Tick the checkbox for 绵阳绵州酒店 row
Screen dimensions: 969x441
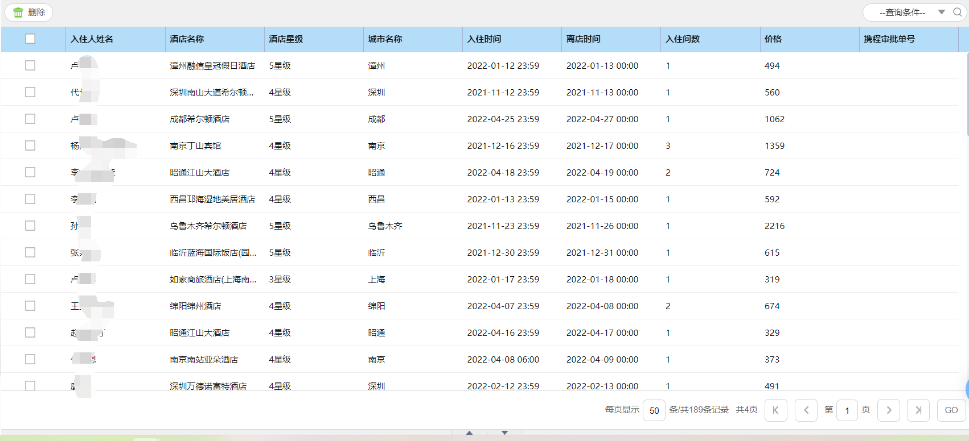tap(30, 306)
